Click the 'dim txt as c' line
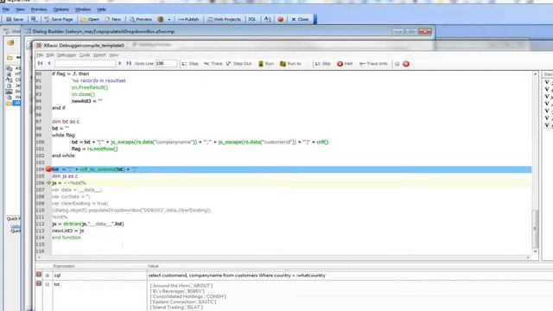The image size is (553, 311). (x=66, y=121)
